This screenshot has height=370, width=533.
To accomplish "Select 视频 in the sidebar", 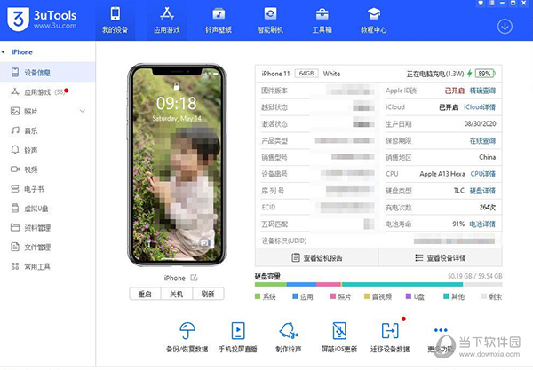I will tap(48, 169).
